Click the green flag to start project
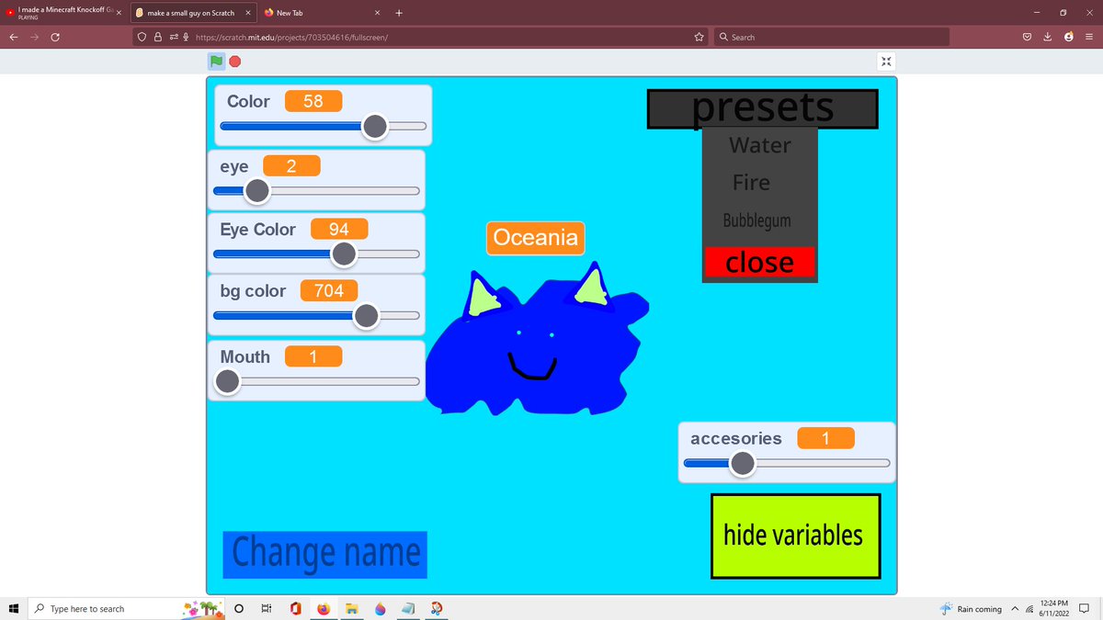This screenshot has width=1103, height=620. pos(216,62)
